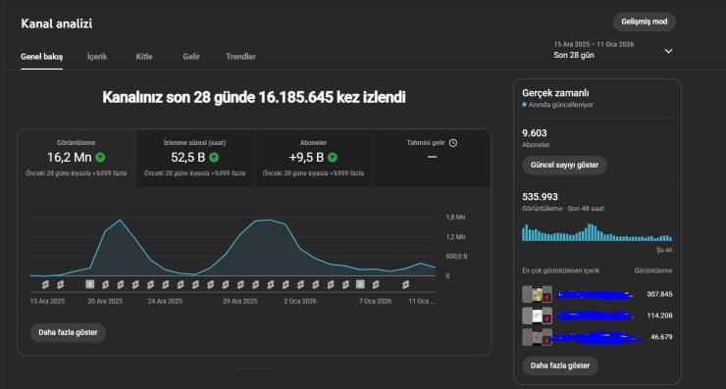This screenshot has width=726, height=389.
Task: Click the 9.603 Aboneler count
Action: [535, 133]
